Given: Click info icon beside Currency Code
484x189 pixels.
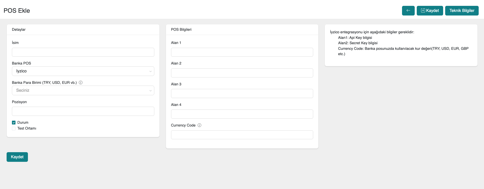Looking at the screenshot, I should click(x=199, y=125).
